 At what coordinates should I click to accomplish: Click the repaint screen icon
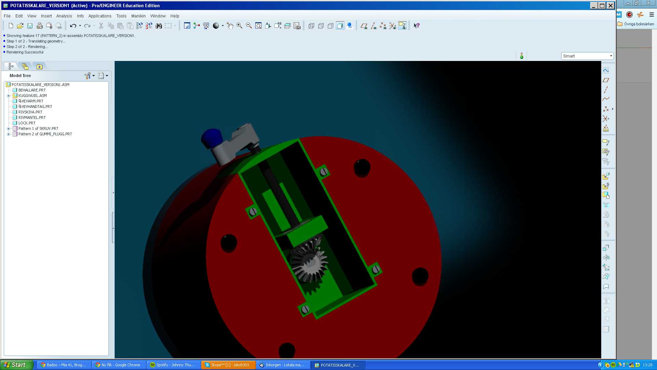[x=187, y=26]
